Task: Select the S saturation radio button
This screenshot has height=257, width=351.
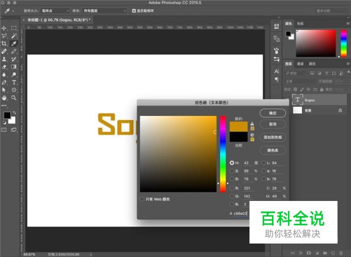Action: click(232, 171)
